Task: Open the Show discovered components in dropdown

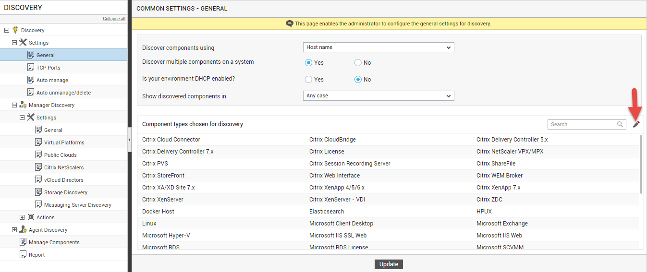Action: click(x=378, y=96)
